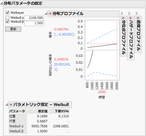Click the probability value 0.090794
Screen dimensions: 146x136
tap(61, 29)
